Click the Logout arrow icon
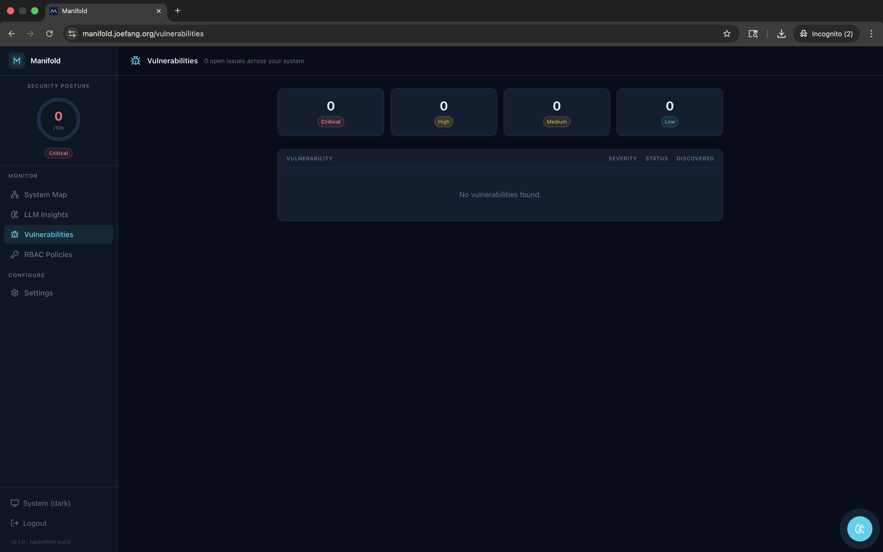This screenshot has width=883, height=552. coord(15,523)
